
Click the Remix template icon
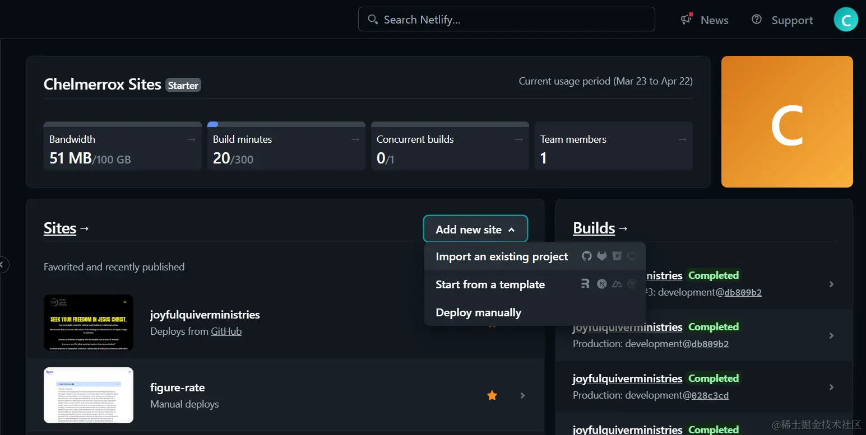point(585,284)
